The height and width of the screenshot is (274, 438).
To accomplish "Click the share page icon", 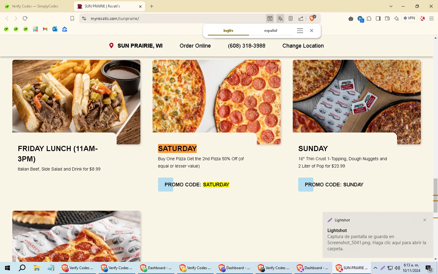I will [x=301, y=18].
